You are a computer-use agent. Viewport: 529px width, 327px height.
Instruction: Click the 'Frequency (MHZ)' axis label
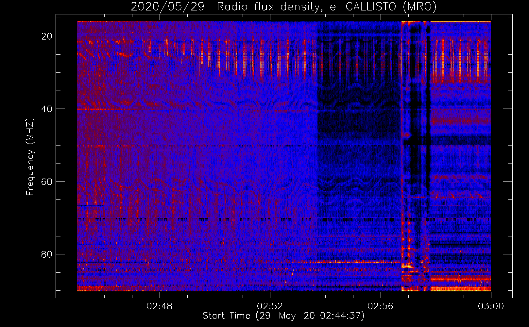[30, 157]
